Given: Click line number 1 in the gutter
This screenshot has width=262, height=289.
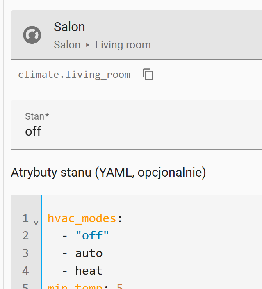Looking at the screenshot, I should pos(25,218).
